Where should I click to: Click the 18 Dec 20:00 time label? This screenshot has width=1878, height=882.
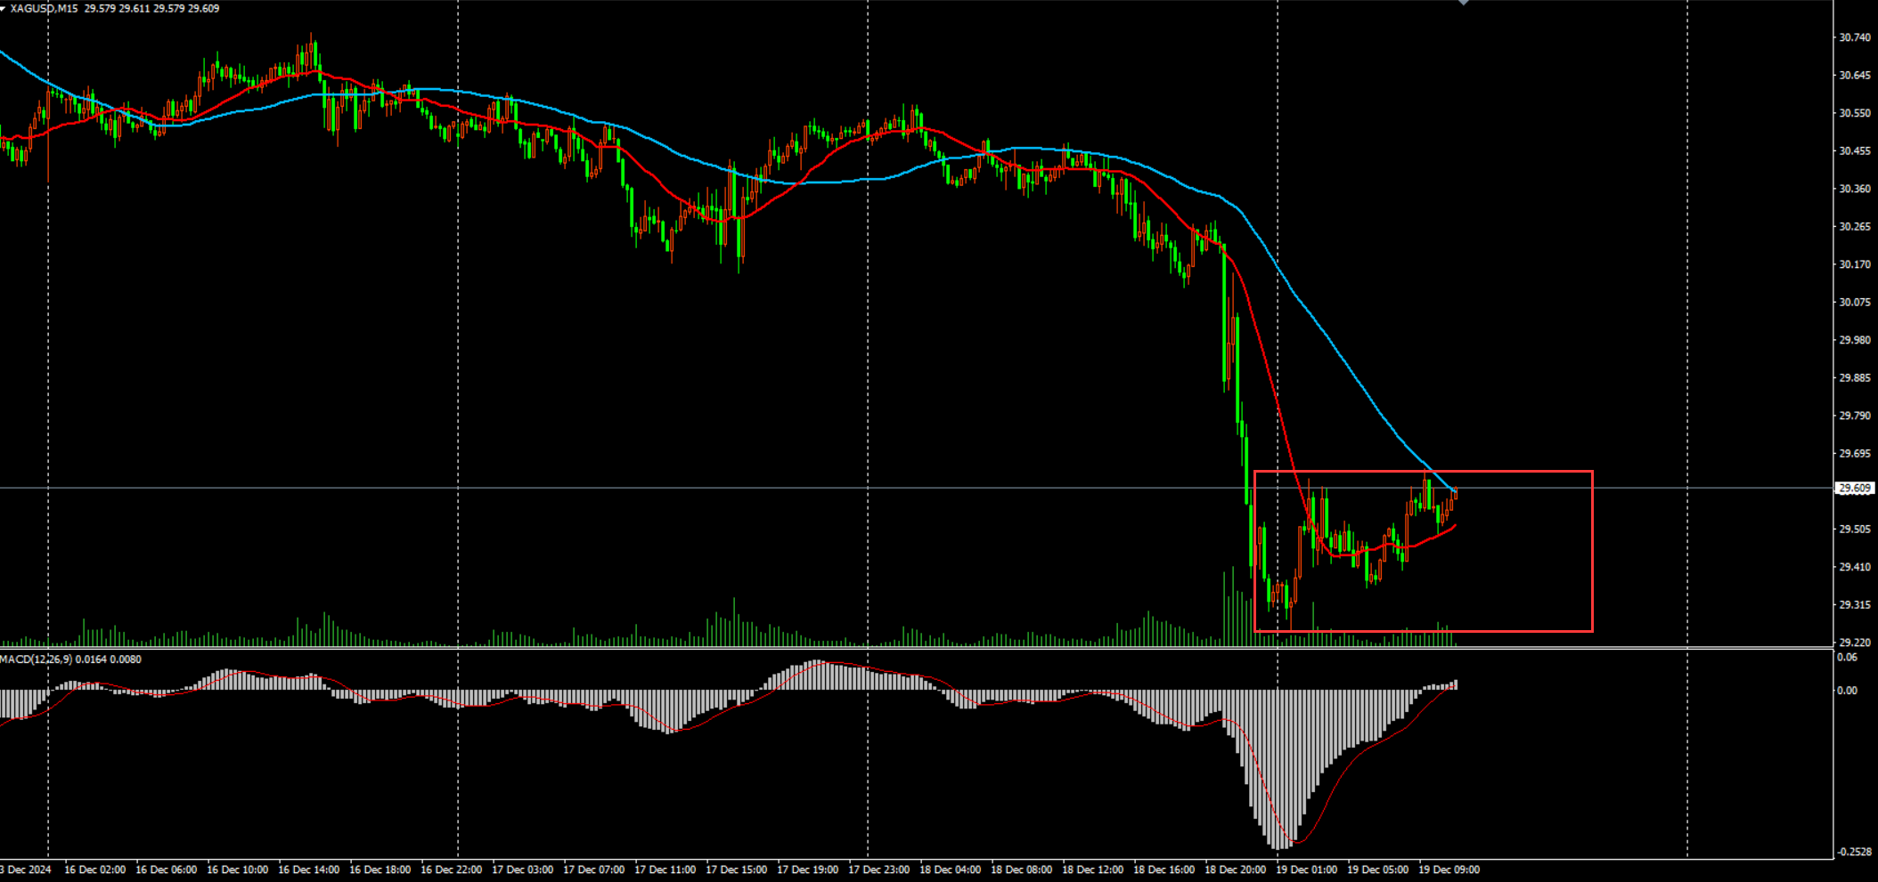1235,870
